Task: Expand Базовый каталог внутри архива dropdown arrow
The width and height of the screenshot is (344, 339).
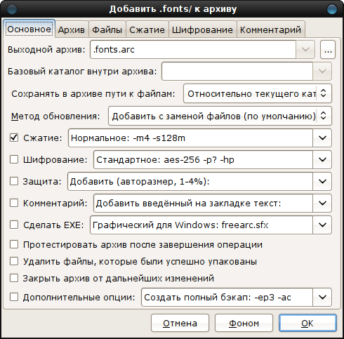Action: pyautogui.click(x=322, y=71)
